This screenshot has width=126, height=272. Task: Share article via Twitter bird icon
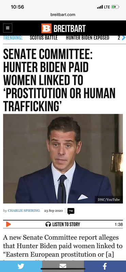click(x=21, y=266)
